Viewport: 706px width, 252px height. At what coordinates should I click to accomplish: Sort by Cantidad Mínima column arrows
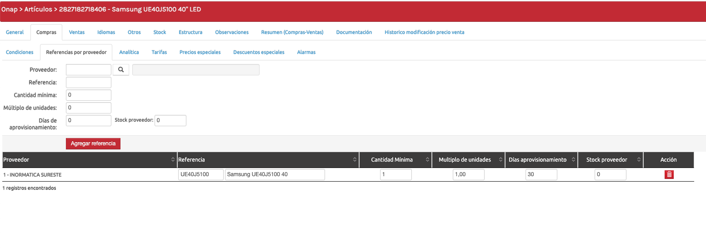[427, 160]
